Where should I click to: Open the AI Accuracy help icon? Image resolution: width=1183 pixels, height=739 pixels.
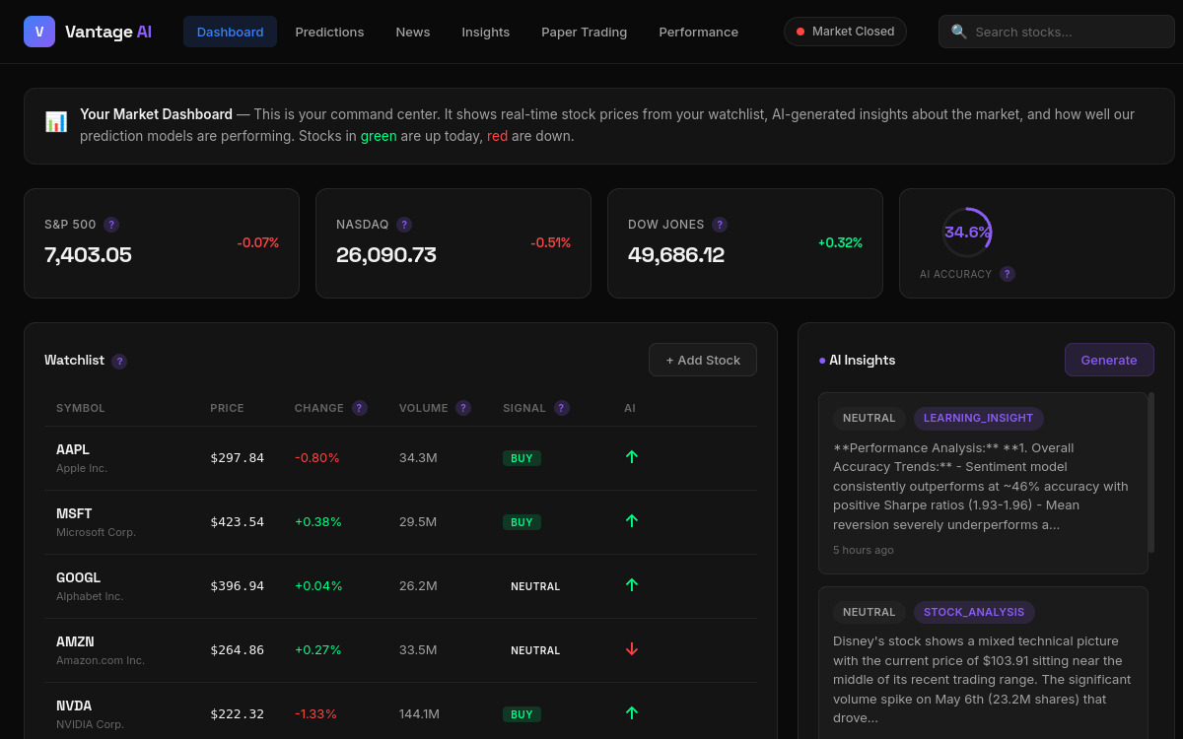click(1008, 274)
